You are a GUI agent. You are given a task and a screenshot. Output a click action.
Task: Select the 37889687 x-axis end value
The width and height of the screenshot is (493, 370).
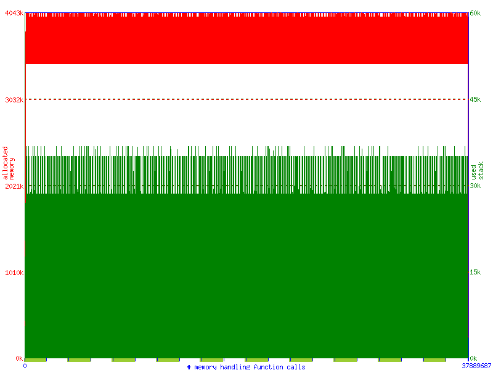tap(476, 366)
